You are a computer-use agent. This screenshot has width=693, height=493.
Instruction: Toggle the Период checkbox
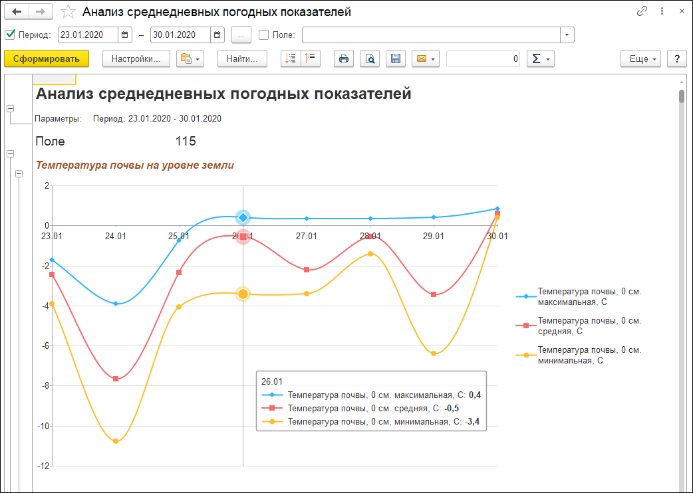[10, 35]
